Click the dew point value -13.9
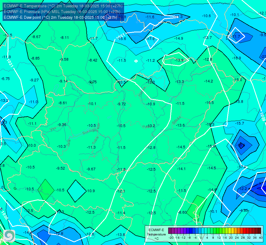Image resolution: width=266 pixels, height=245 pixels. tap(179, 60)
